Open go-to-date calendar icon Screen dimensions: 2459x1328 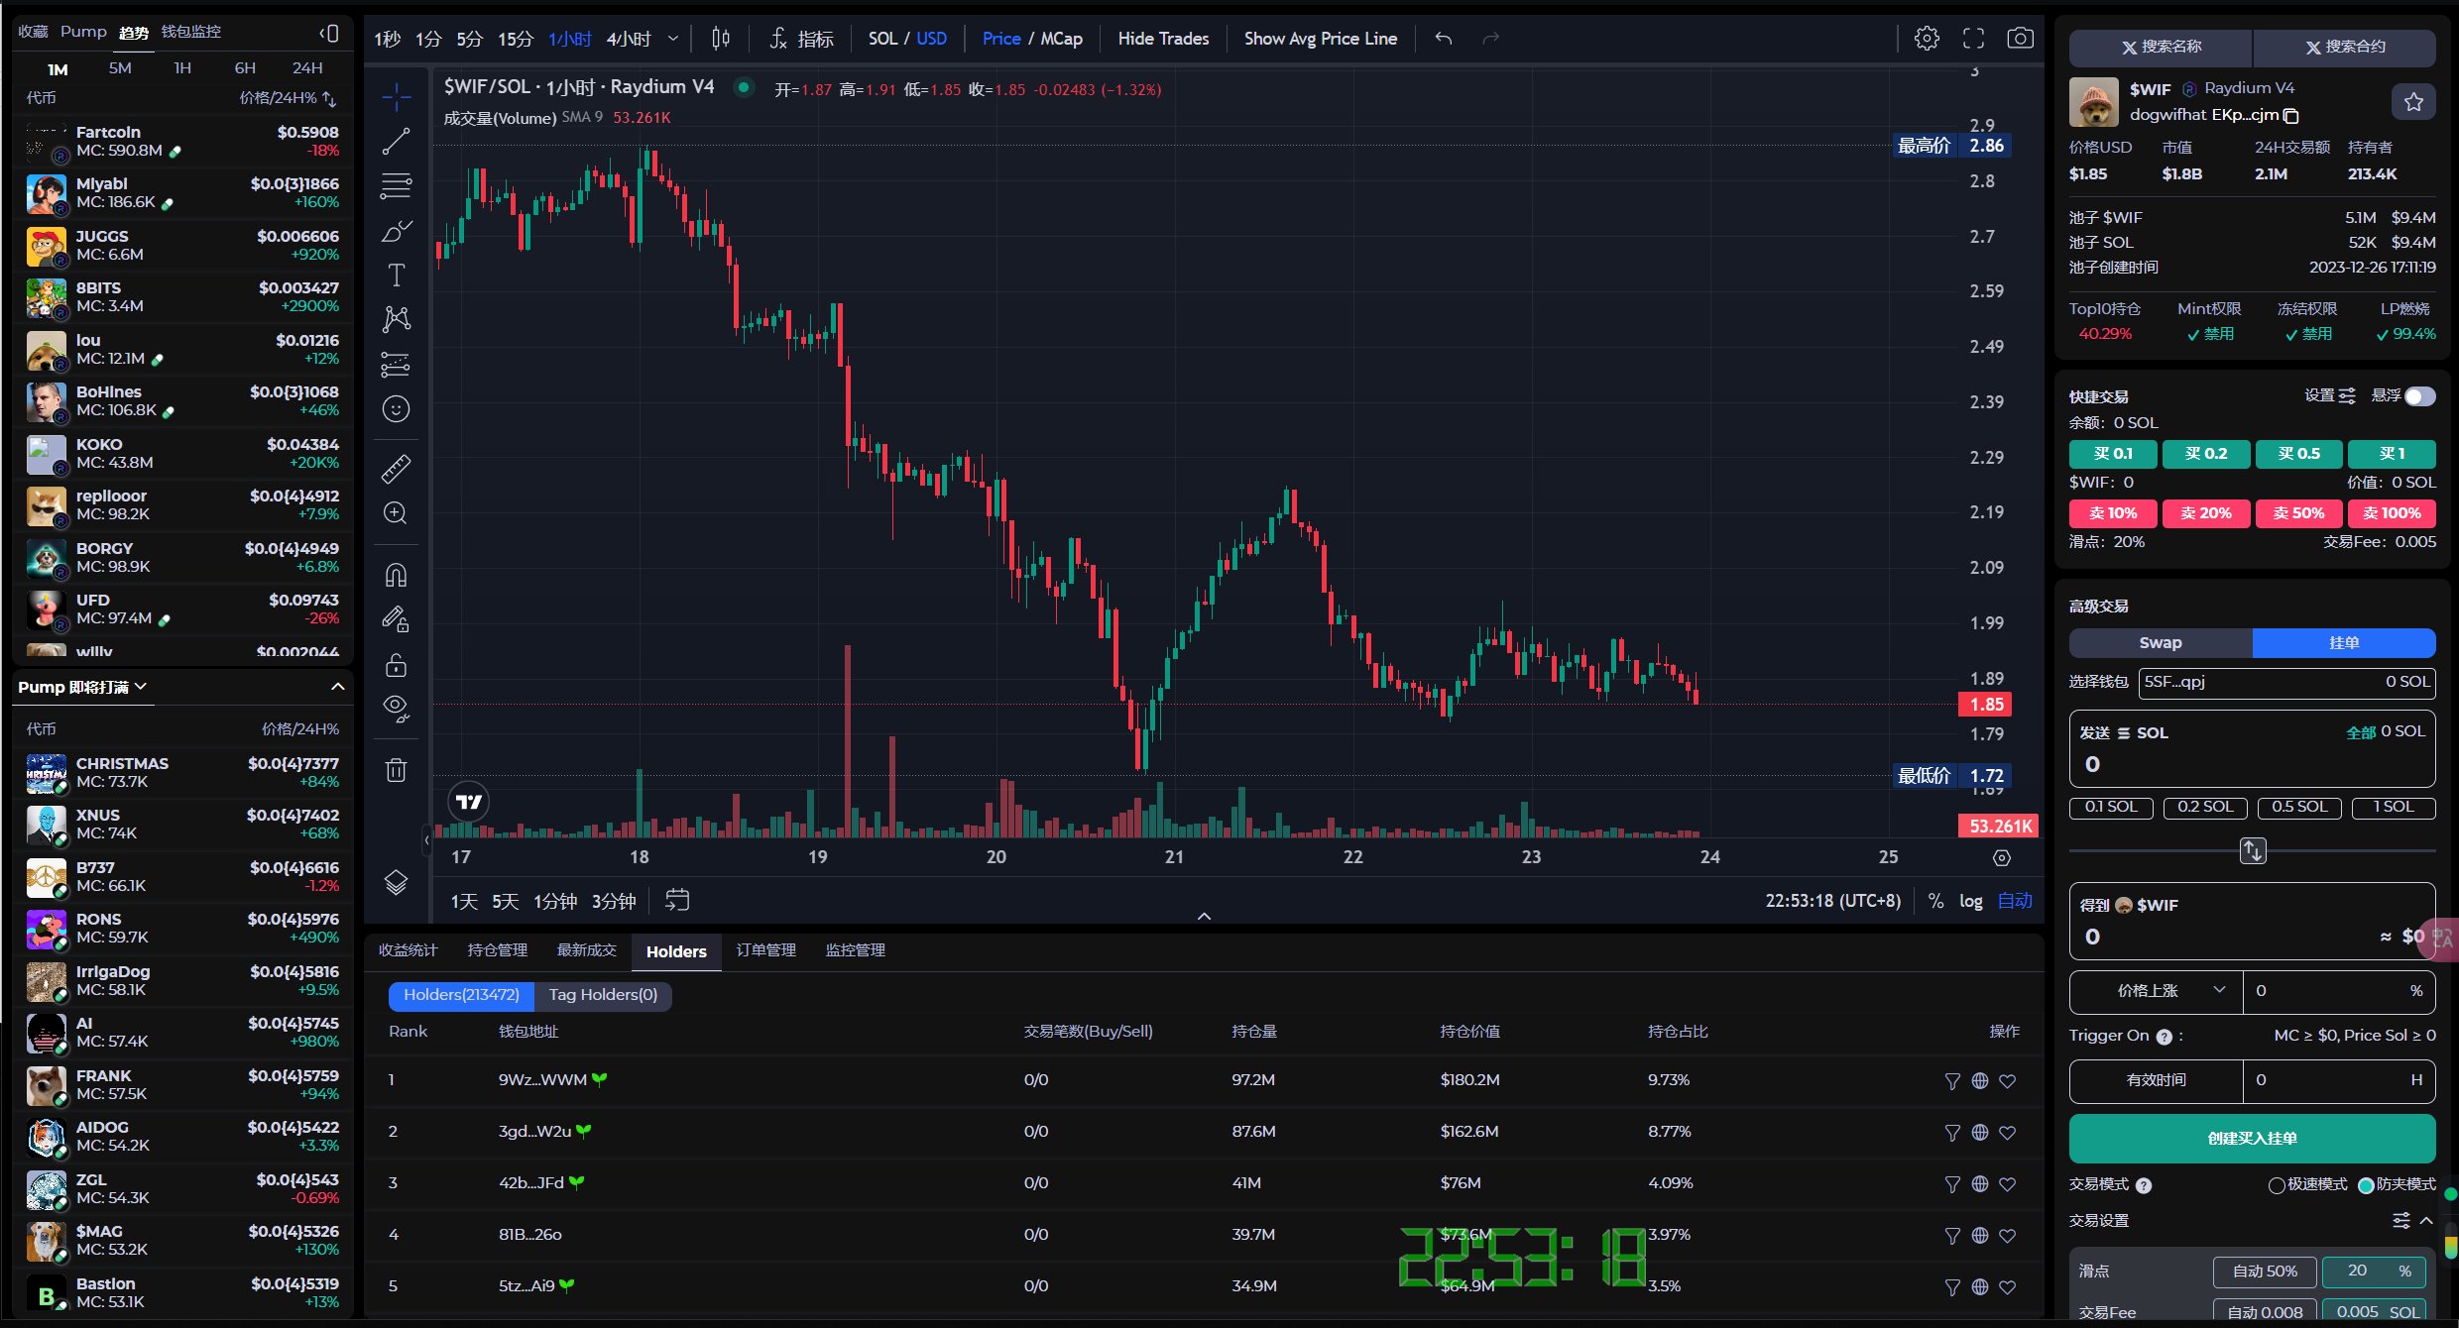point(677,900)
